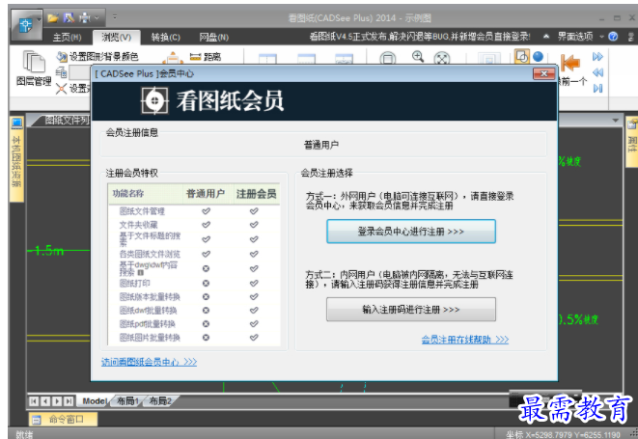Go to previous layout tab arrow

pyautogui.click(x=45, y=401)
